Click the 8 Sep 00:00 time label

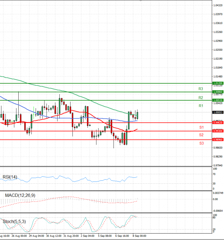click(x=140, y=236)
